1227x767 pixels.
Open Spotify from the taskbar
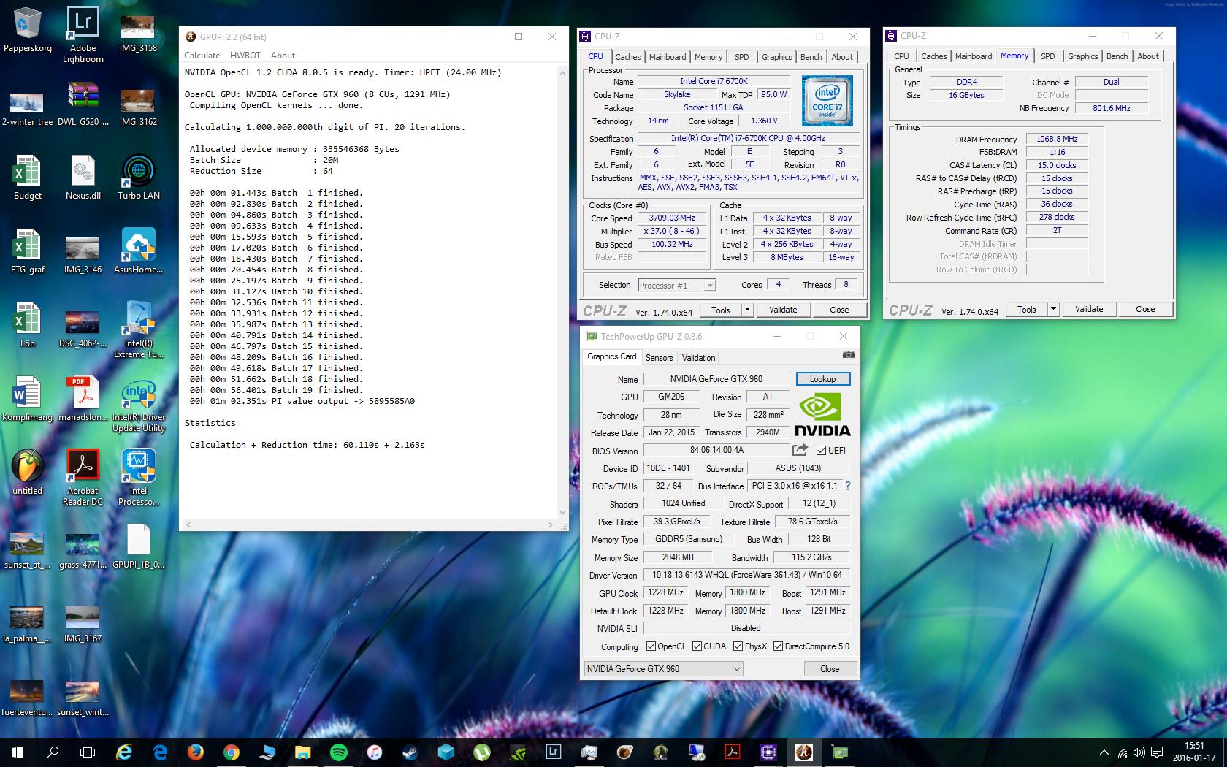[x=338, y=752]
